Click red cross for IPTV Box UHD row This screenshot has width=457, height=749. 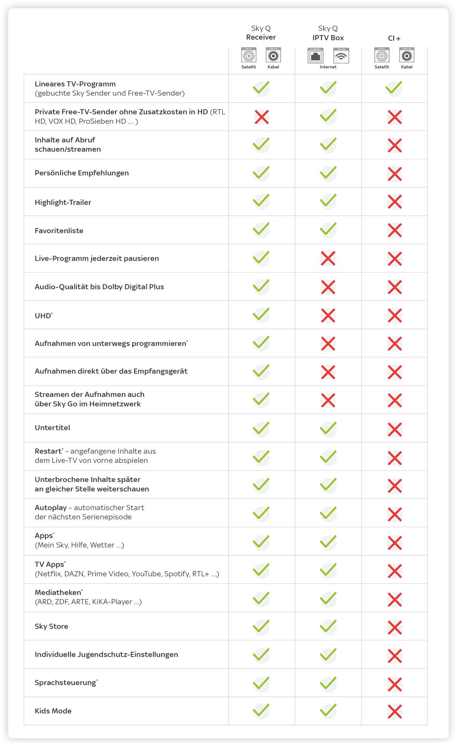(x=328, y=316)
